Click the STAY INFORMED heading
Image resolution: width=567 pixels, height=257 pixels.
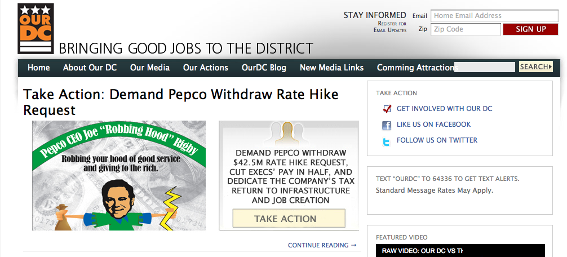[375, 15]
